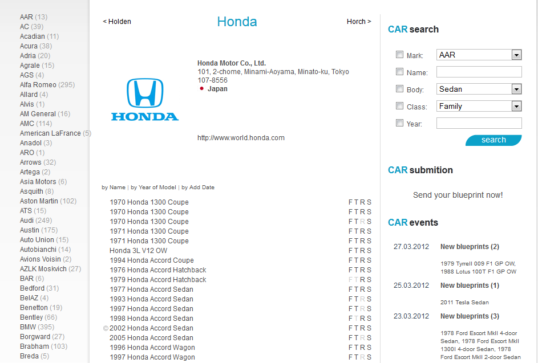Click the Japan country label
This screenshot has height=363, width=538.
coord(217,89)
